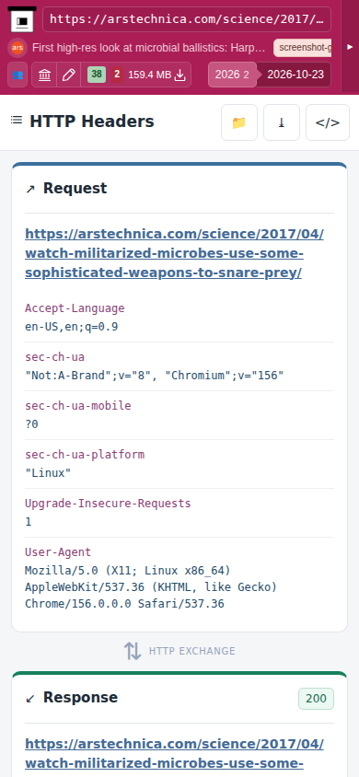
Task: Select the 2026 year breadcrumb
Action: click(232, 75)
